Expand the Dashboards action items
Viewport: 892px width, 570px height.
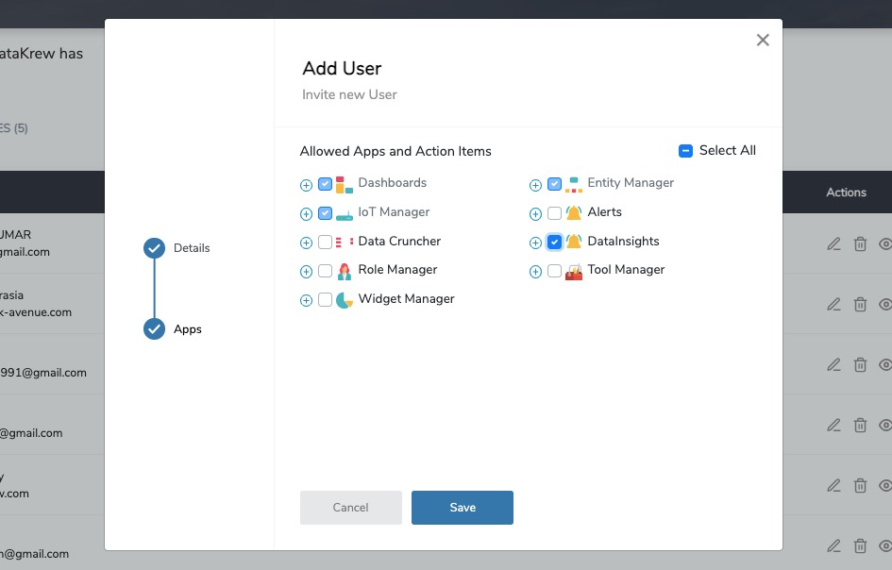[x=306, y=185]
